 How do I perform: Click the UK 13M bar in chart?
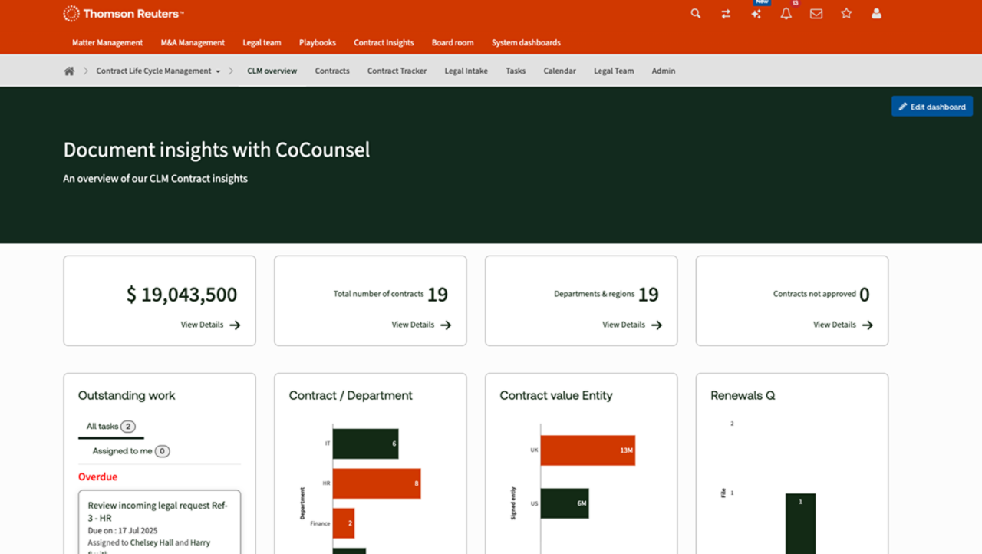pyautogui.click(x=587, y=450)
